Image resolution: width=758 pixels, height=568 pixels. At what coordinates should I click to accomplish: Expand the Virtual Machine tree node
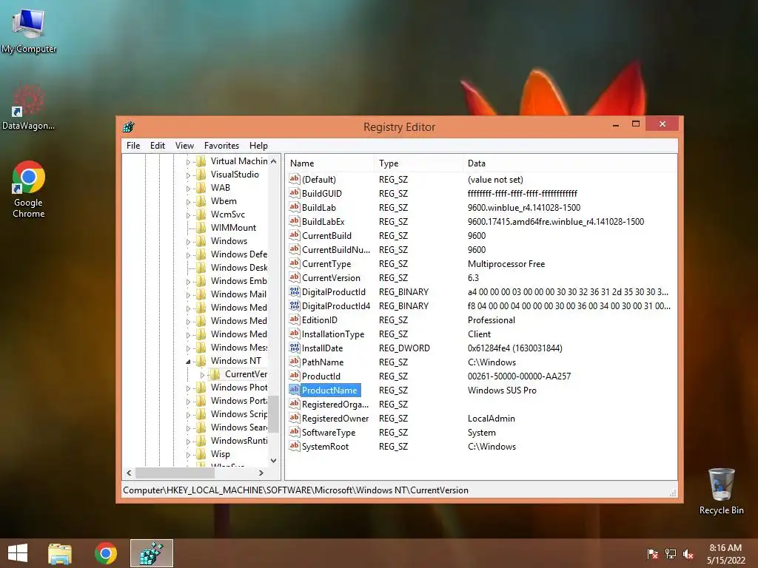(188, 162)
